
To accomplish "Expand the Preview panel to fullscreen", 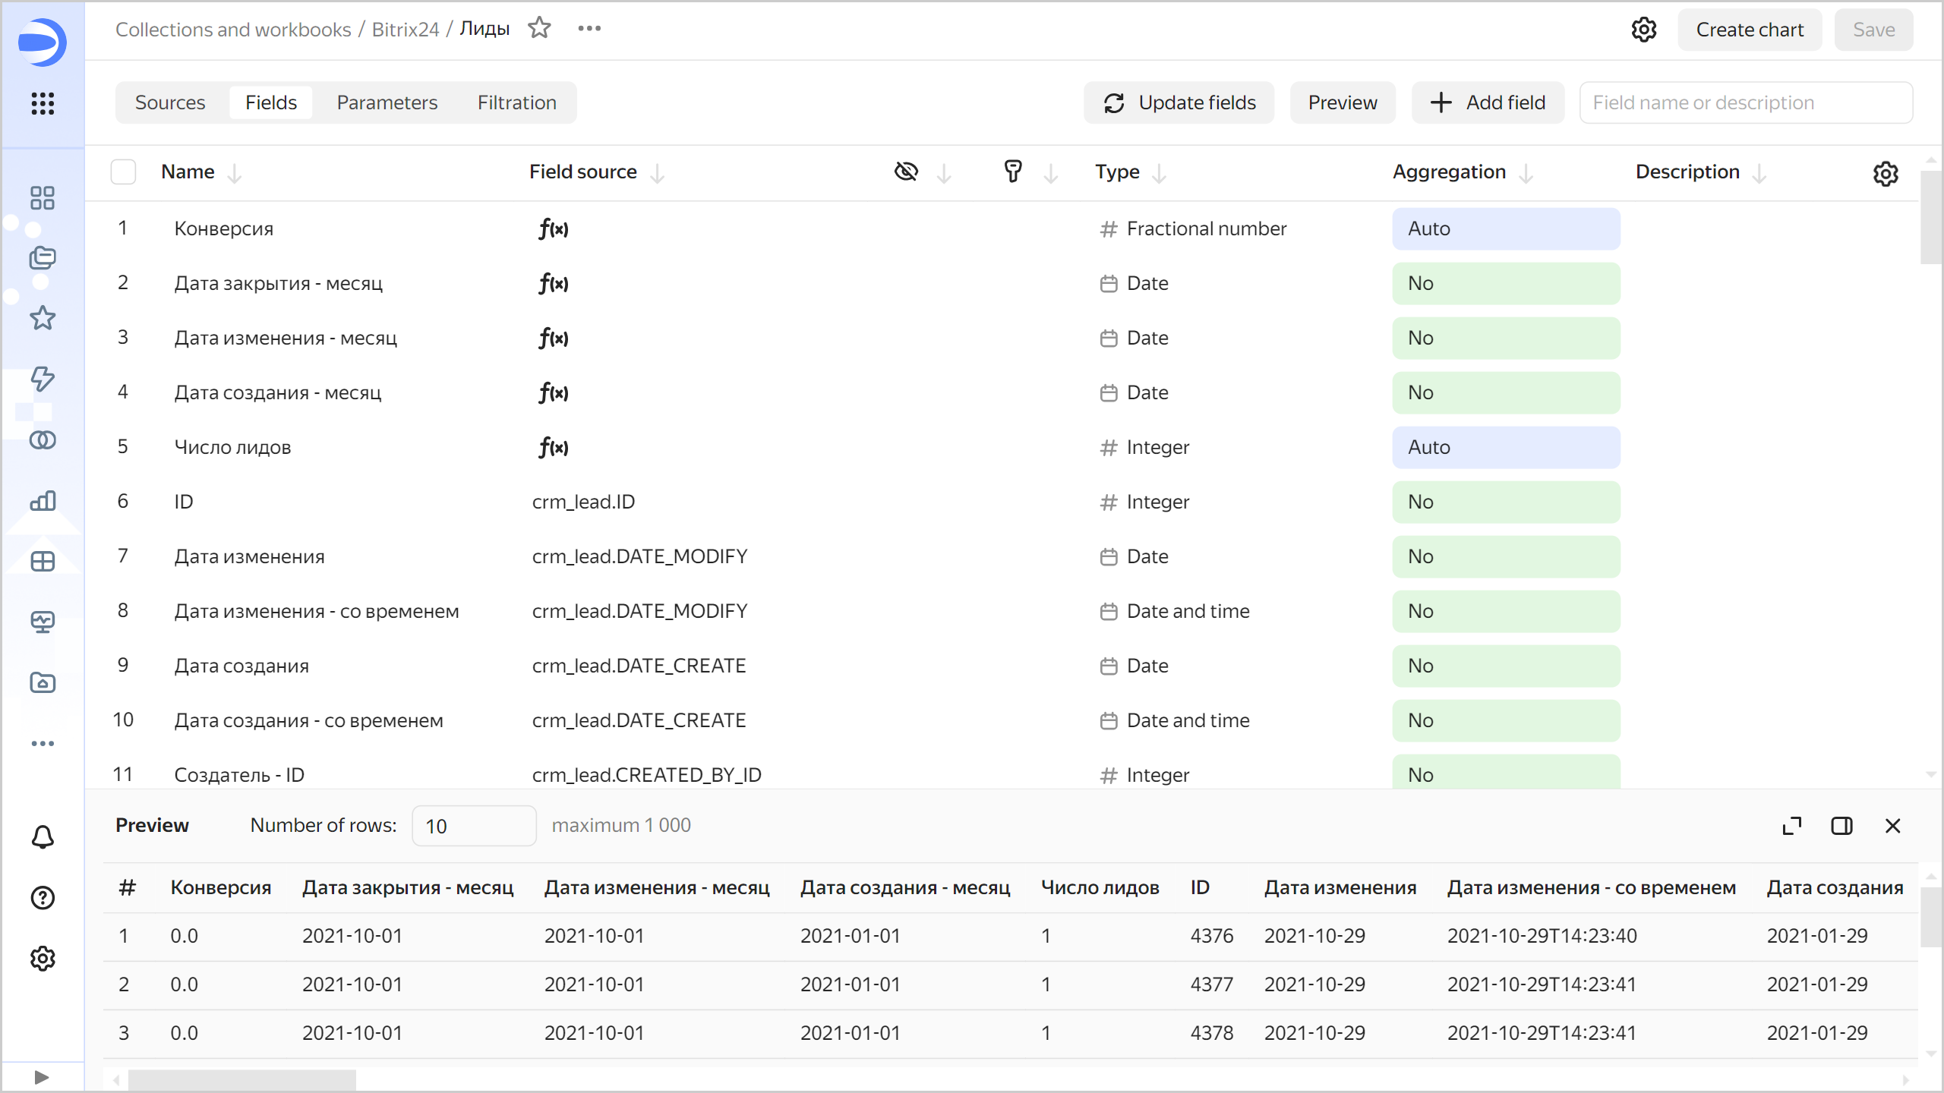I will pyautogui.click(x=1791, y=826).
